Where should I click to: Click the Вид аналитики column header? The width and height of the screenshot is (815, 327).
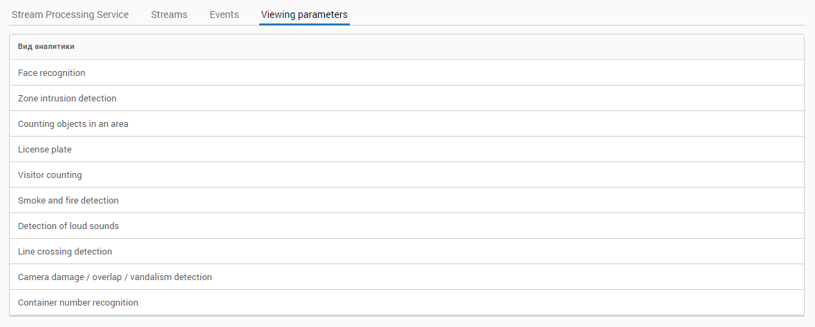pyautogui.click(x=46, y=47)
